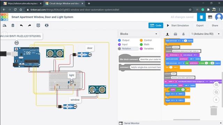Rotate the selected component
223x125 pixels.
pyautogui.click(x=5, y=25)
